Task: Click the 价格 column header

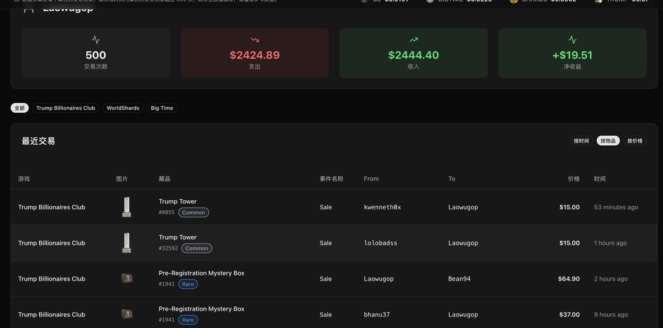Action: 573,179
